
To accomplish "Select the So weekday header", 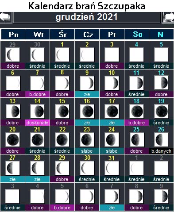I will click(x=137, y=35).
